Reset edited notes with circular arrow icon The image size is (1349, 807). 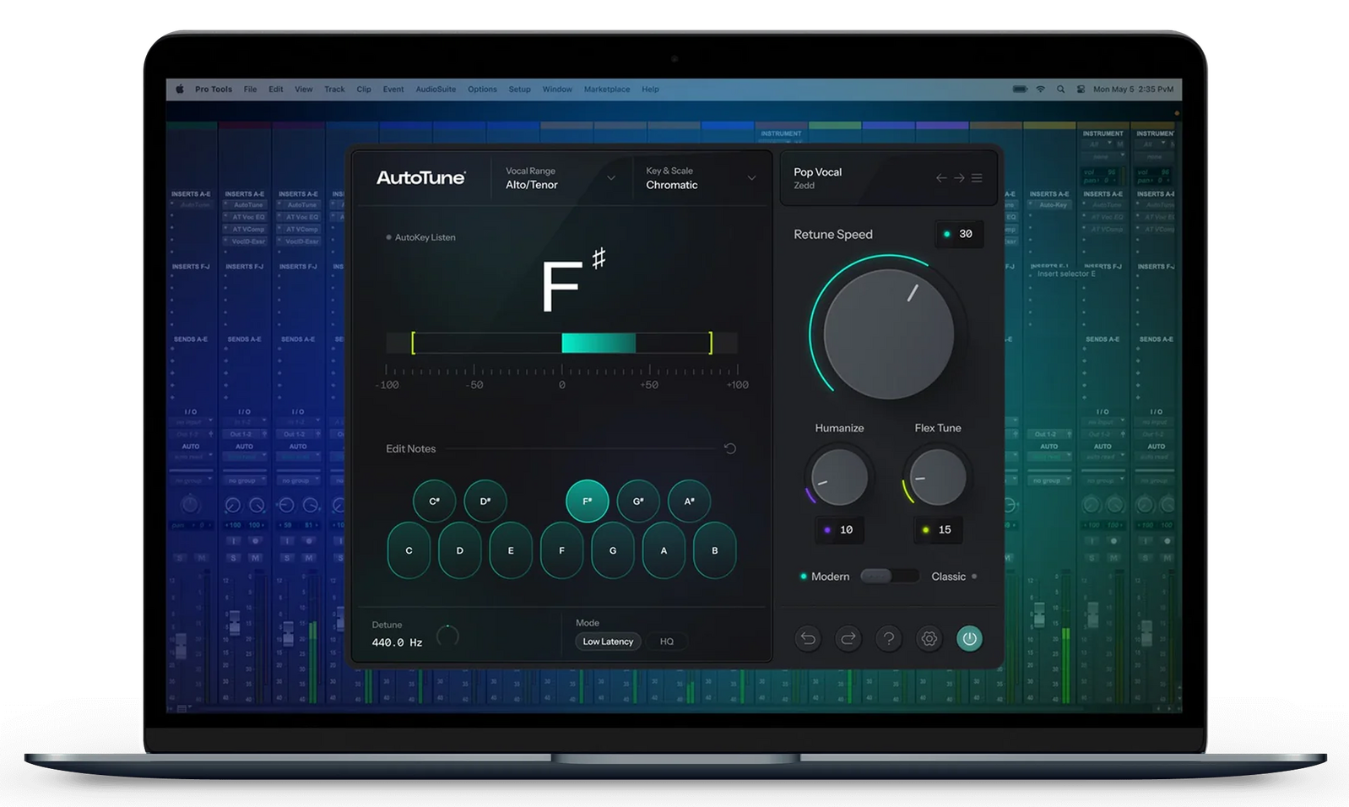coord(730,449)
